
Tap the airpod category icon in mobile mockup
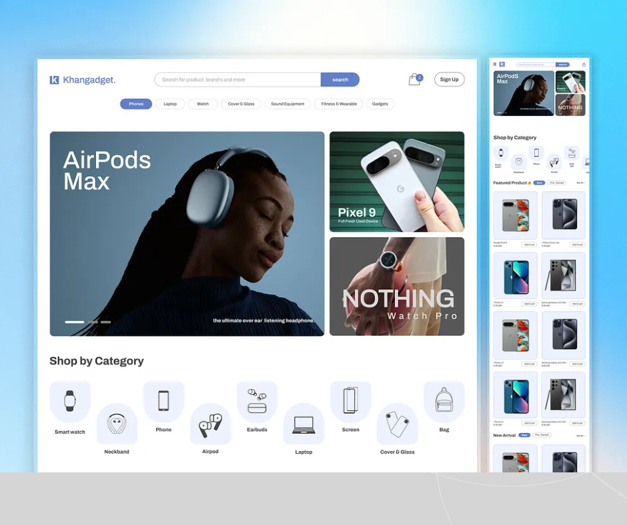point(554,161)
